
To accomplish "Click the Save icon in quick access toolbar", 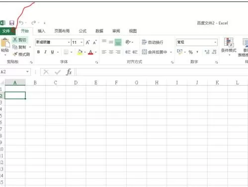I will click(12, 23).
